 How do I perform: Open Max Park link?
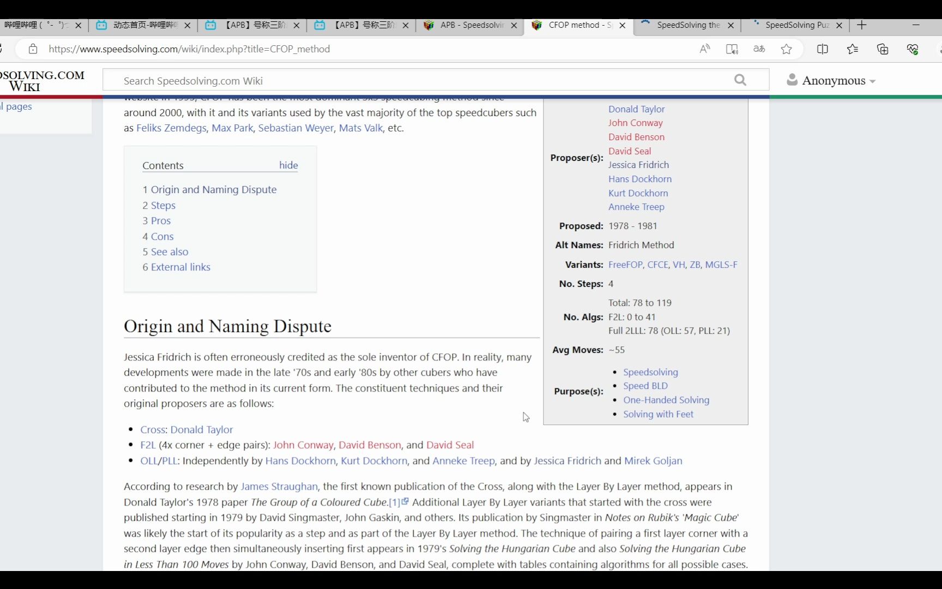tap(232, 128)
